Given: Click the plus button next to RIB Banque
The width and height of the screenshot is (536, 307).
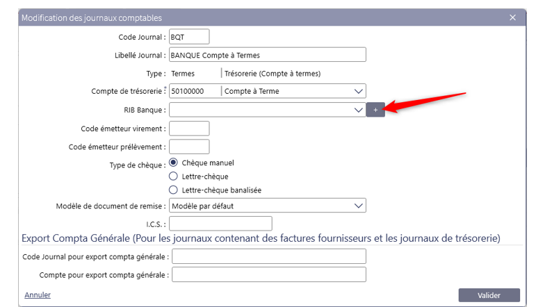Looking at the screenshot, I should (375, 110).
